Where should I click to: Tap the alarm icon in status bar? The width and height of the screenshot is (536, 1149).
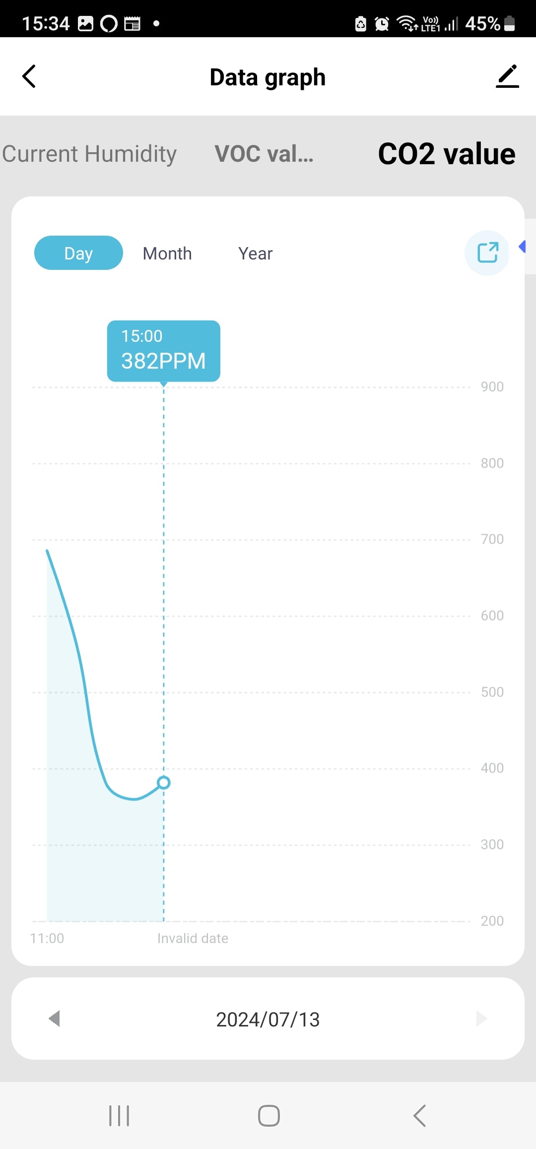(x=382, y=23)
